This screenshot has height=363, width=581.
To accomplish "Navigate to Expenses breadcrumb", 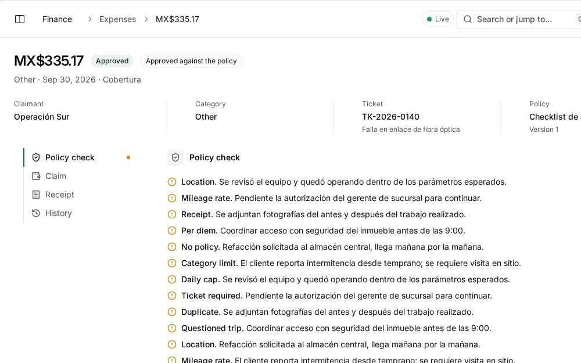I will [x=117, y=19].
